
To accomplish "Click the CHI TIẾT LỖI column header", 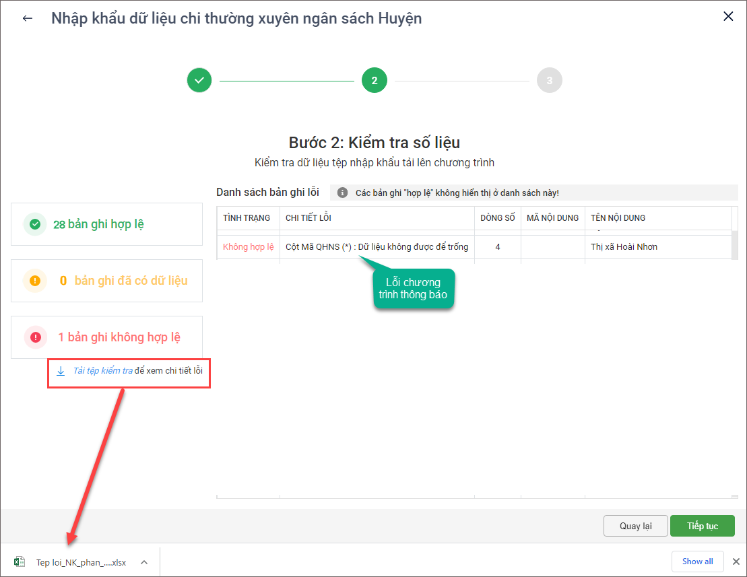I will 377,218.
